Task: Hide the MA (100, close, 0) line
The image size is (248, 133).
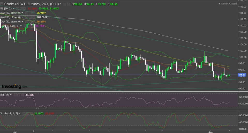Action: pos(27,13)
